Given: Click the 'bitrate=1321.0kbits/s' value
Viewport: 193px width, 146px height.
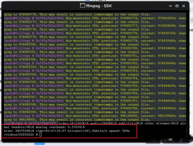Looking at the screenshot, I should (87, 131).
